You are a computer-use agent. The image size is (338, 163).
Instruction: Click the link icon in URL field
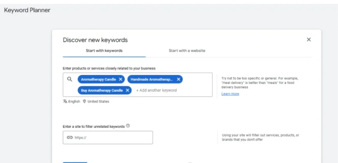(x=70, y=137)
